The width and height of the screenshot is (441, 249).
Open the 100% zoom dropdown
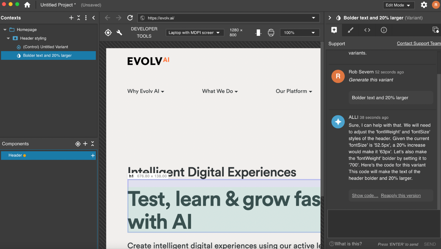(x=300, y=32)
